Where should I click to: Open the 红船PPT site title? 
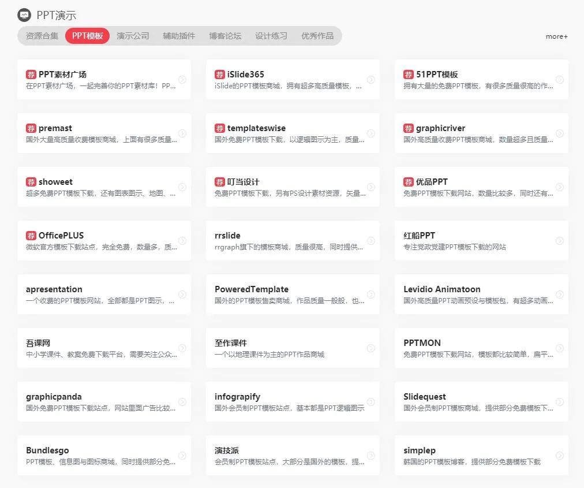pyautogui.click(x=420, y=235)
